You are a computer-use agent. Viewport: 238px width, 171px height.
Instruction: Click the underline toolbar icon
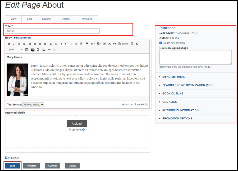pyautogui.click(x=19, y=44)
